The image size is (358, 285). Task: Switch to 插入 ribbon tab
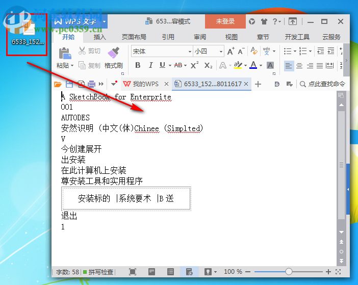click(100, 37)
